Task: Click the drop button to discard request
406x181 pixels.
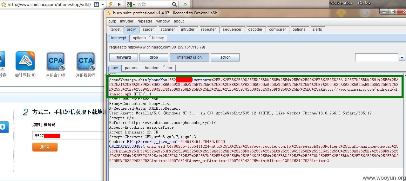Action: click(154, 57)
